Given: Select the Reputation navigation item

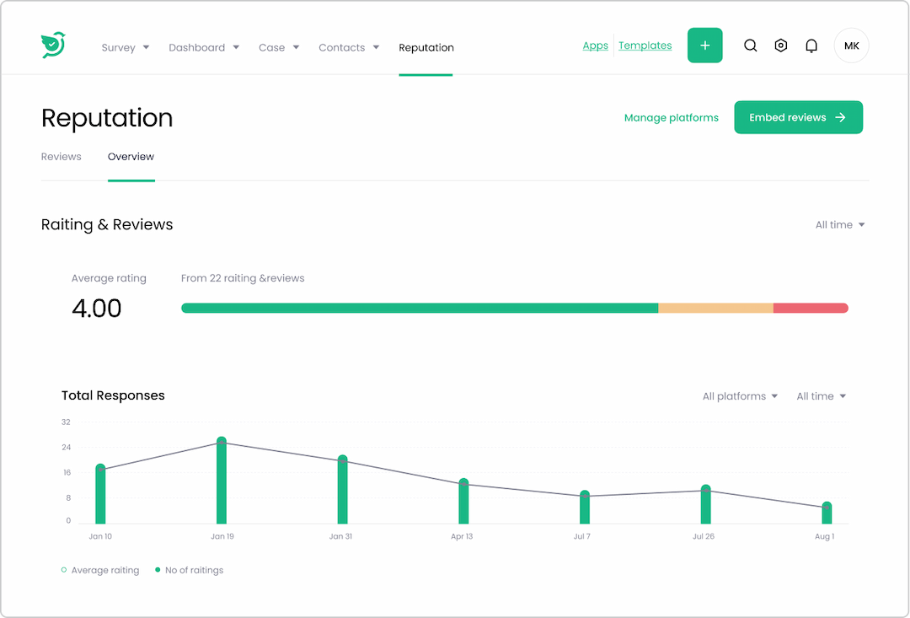Looking at the screenshot, I should pyautogui.click(x=426, y=48).
